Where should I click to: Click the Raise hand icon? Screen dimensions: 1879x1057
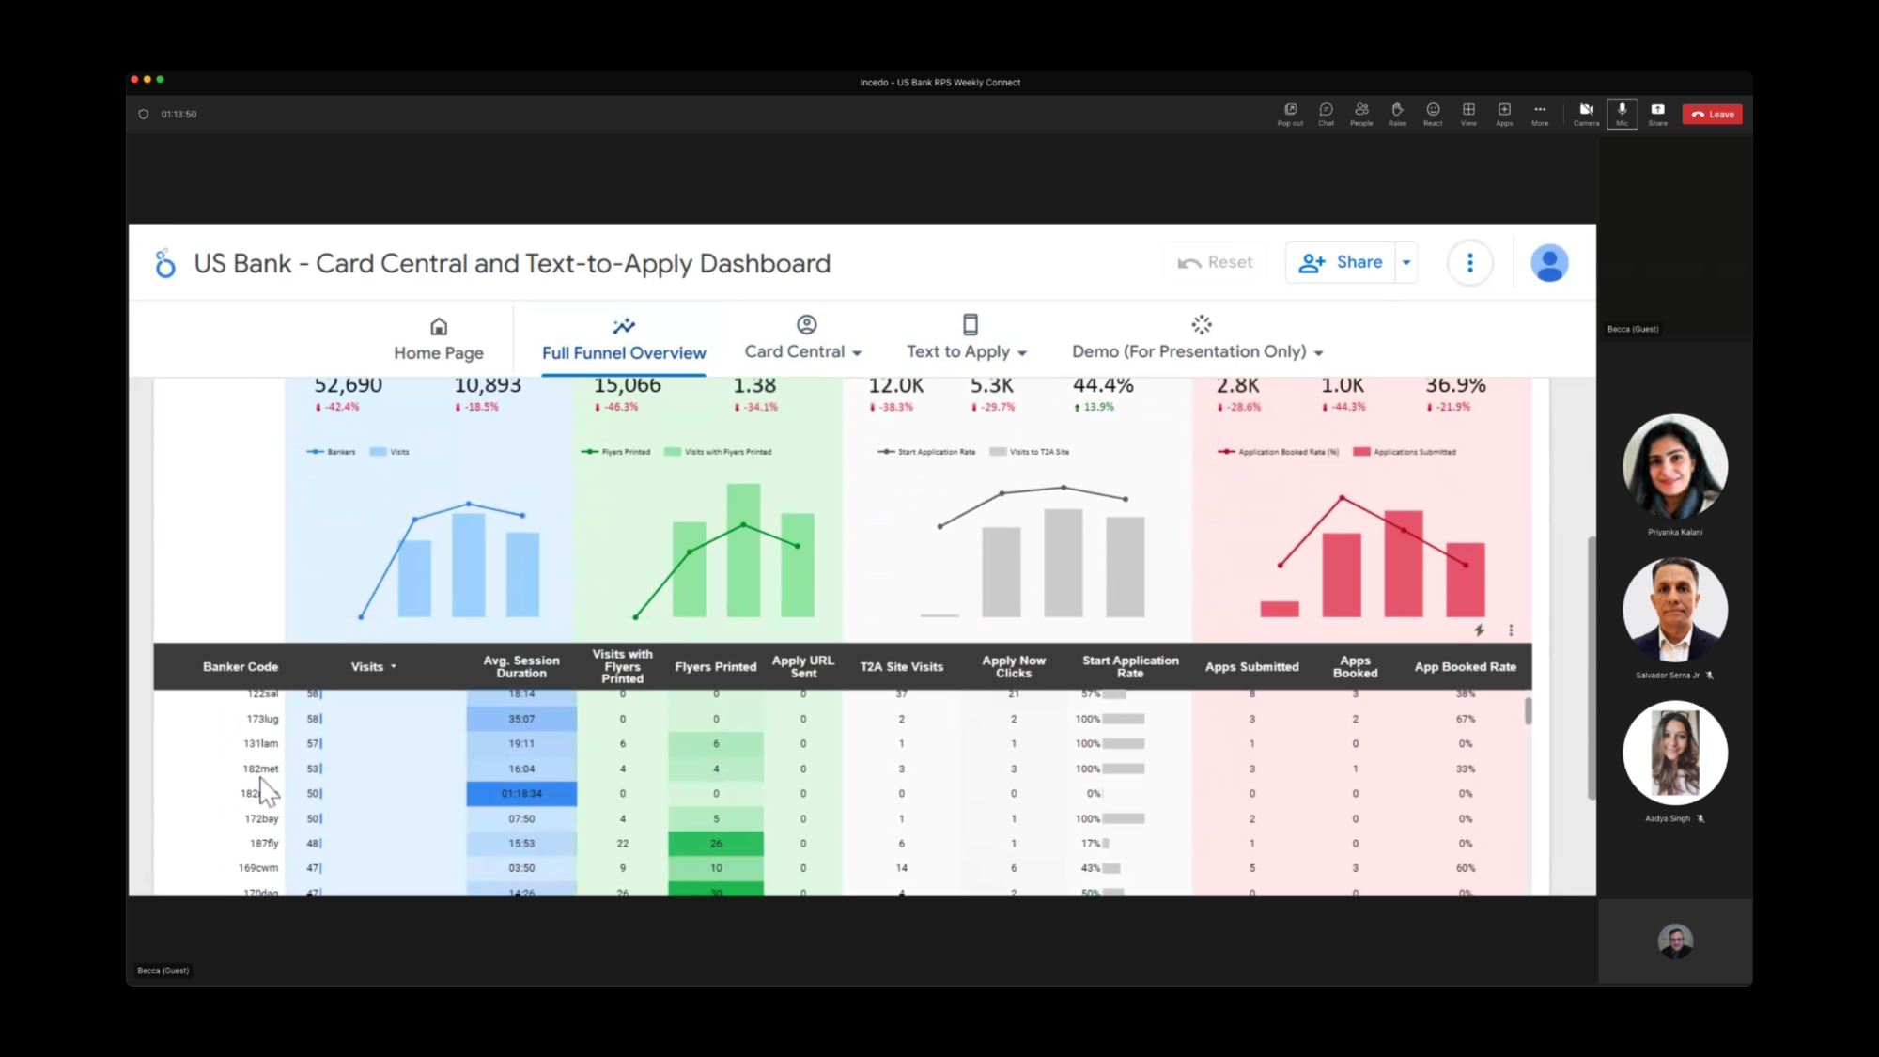1397,113
